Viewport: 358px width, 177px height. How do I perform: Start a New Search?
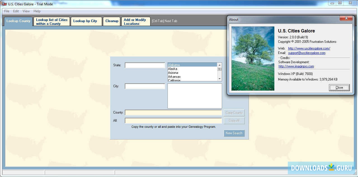pos(234,133)
